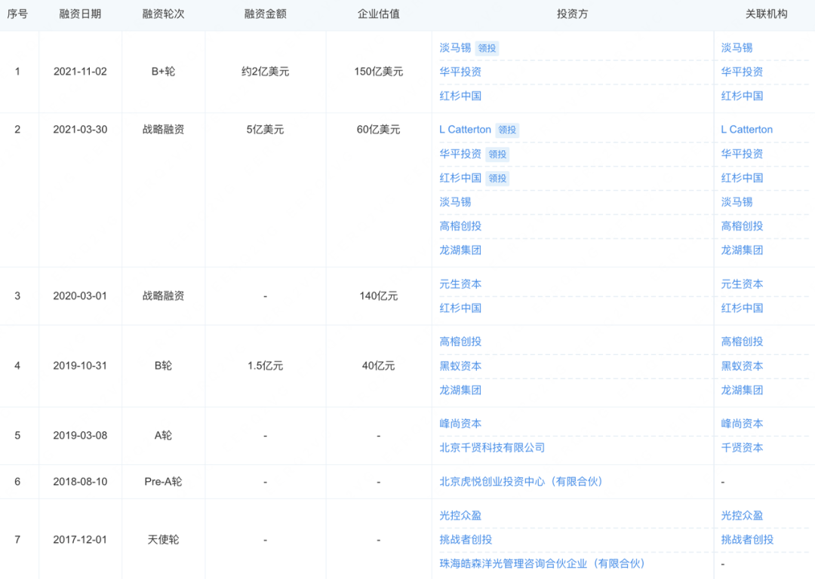Image resolution: width=815 pixels, height=579 pixels.
Task: Click the L Catterton investor link
Action: click(x=464, y=130)
